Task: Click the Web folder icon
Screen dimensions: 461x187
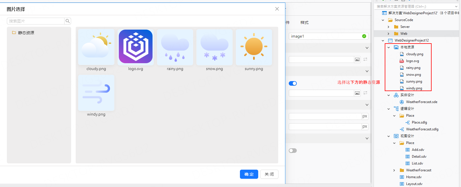Action: (396, 34)
